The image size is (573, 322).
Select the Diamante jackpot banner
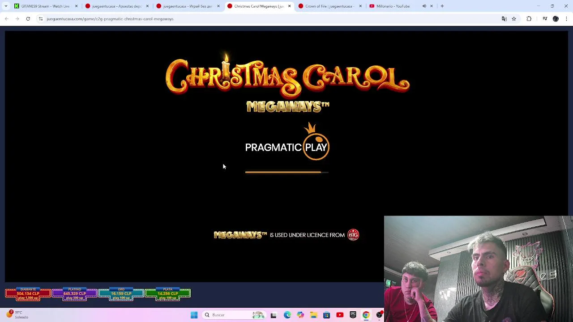coord(28,294)
